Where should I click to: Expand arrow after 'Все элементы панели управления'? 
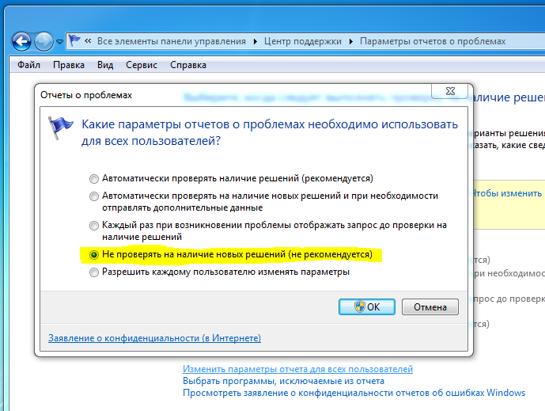(x=255, y=42)
